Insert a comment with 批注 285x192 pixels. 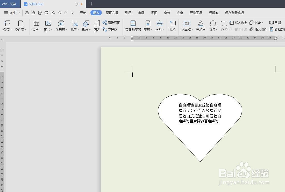(173, 26)
